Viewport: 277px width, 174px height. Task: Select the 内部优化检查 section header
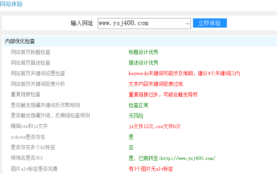tap(140, 41)
